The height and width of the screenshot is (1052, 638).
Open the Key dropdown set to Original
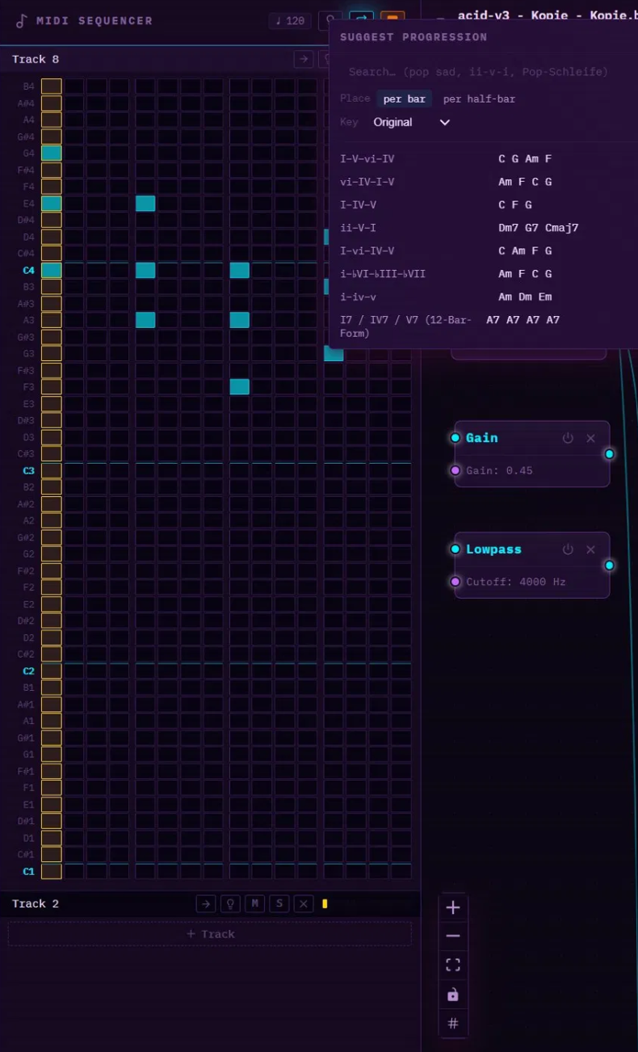(411, 122)
